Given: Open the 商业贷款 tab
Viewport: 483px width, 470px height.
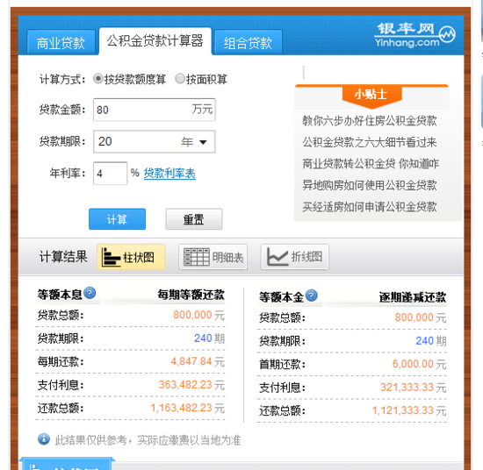Looking at the screenshot, I should click(61, 42).
